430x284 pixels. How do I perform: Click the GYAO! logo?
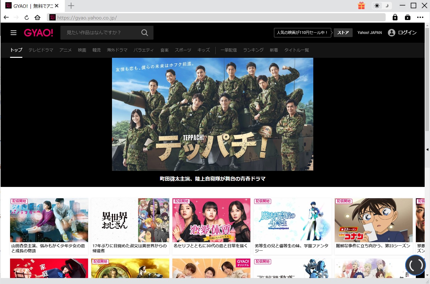click(x=39, y=33)
